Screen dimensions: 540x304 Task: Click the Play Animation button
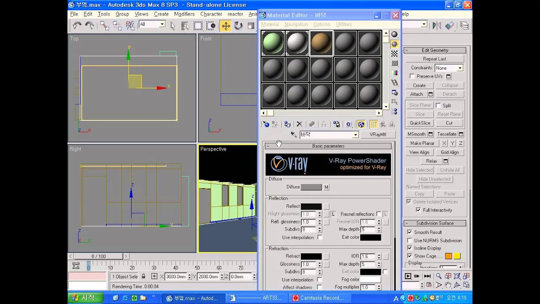(408, 276)
